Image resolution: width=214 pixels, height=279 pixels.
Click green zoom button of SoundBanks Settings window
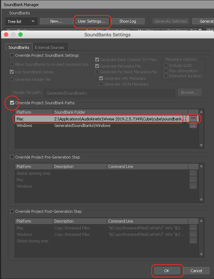(20, 35)
